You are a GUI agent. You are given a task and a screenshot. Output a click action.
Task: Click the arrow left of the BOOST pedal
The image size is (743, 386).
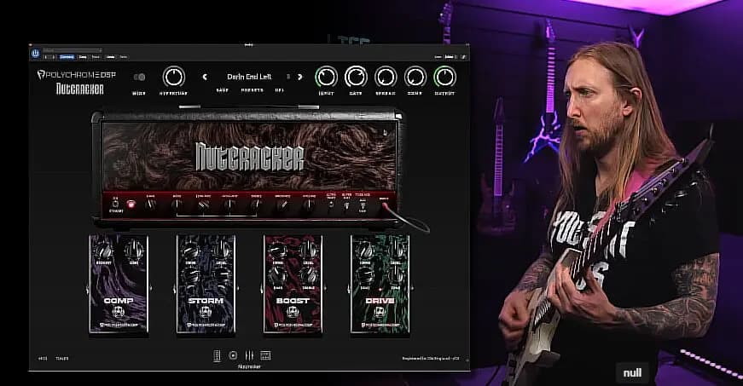point(261,288)
